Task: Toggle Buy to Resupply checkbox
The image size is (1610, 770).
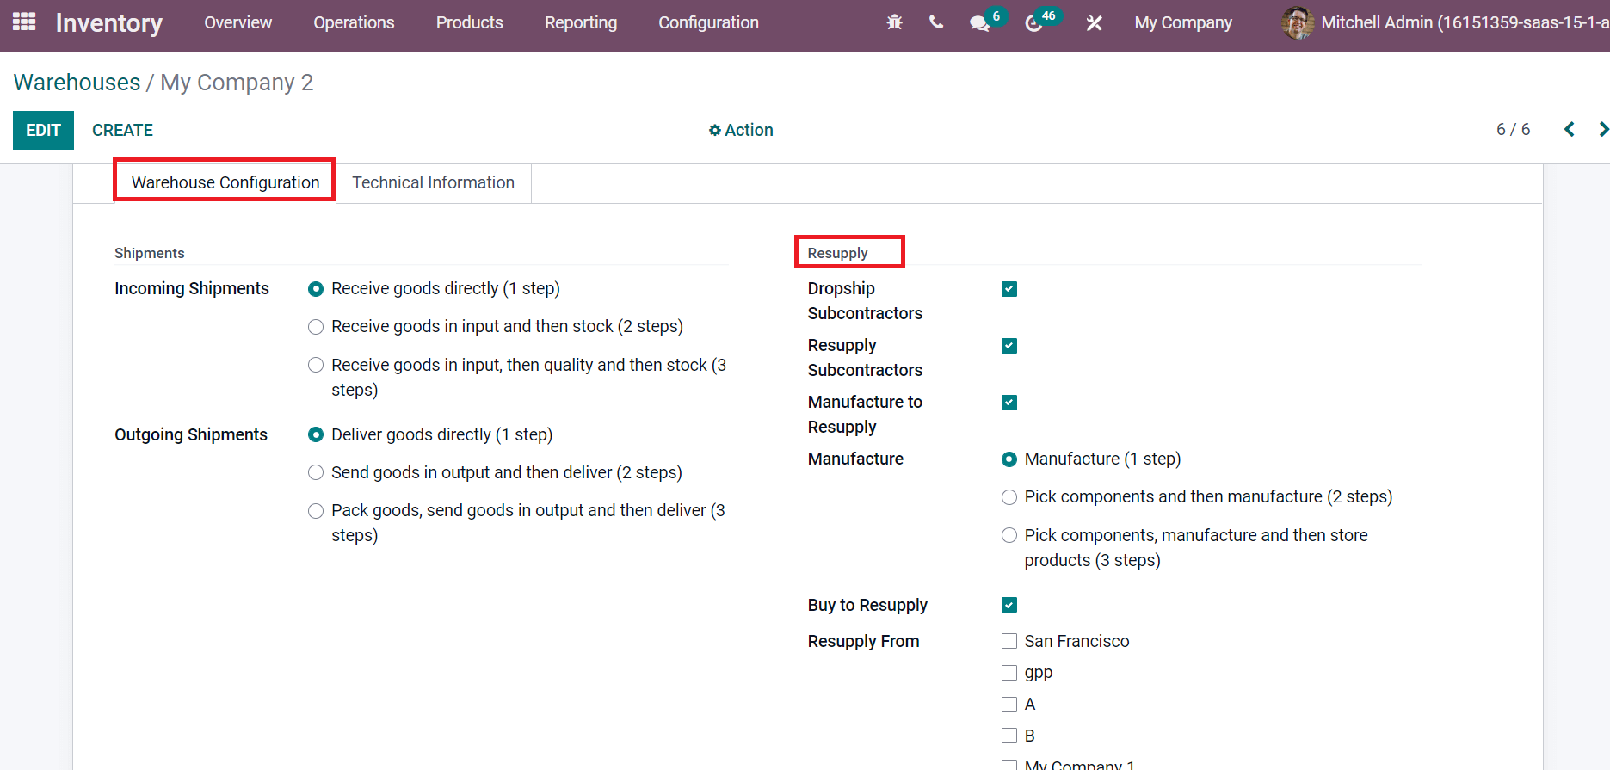Action: point(1009,605)
